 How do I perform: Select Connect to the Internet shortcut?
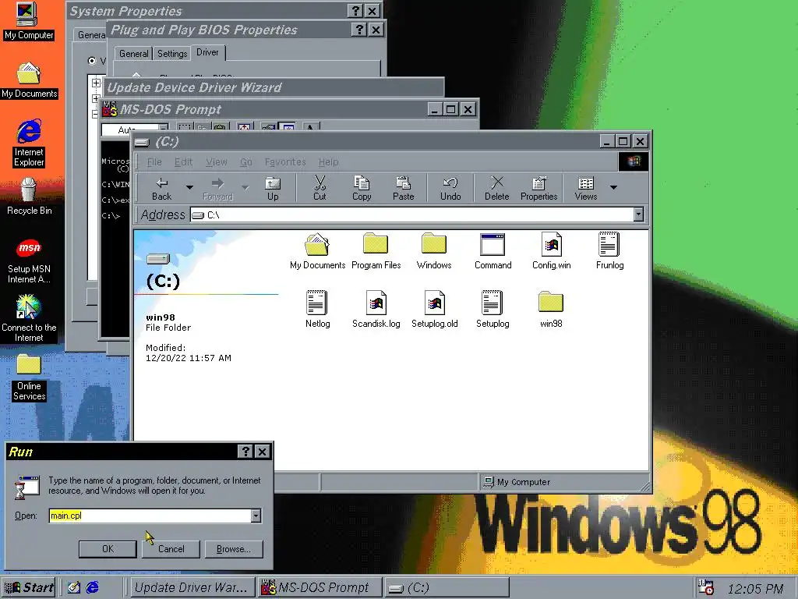pyautogui.click(x=29, y=319)
